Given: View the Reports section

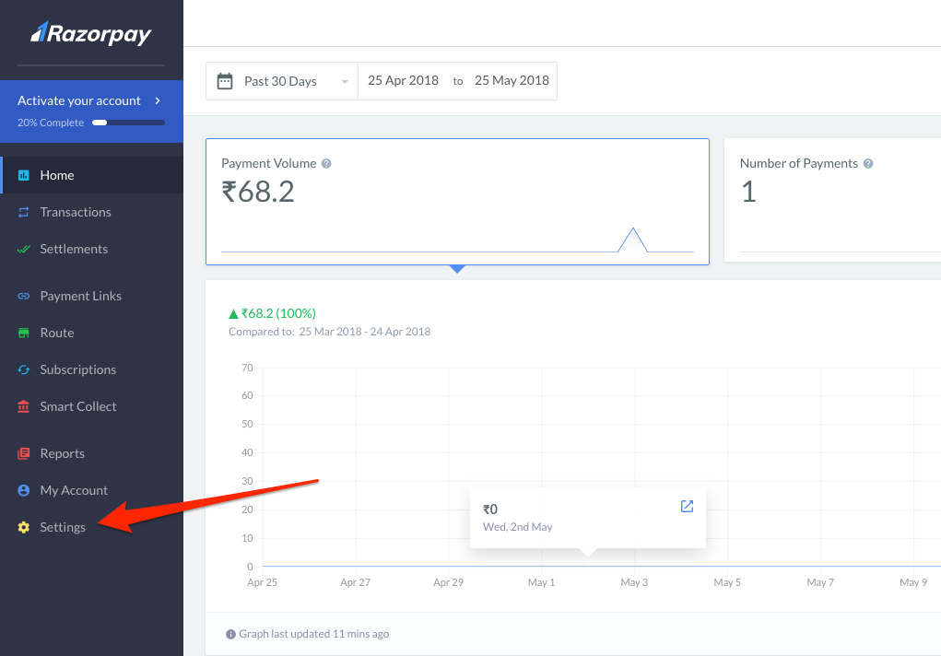Looking at the screenshot, I should click(x=92, y=453).
